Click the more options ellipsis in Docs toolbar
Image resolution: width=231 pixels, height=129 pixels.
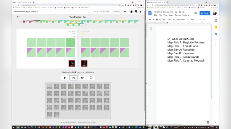tap(204, 19)
